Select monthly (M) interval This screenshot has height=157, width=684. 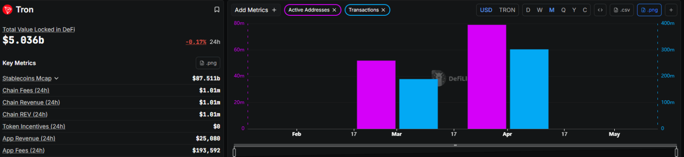552,10
